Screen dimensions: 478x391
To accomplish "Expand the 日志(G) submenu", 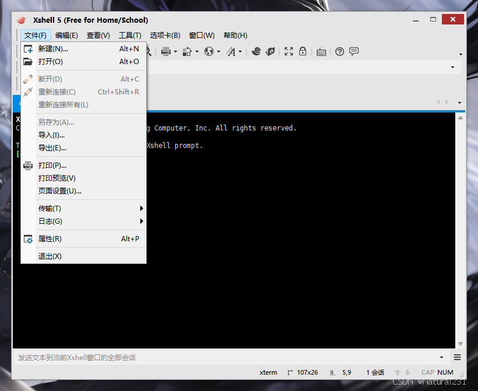I will point(141,221).
